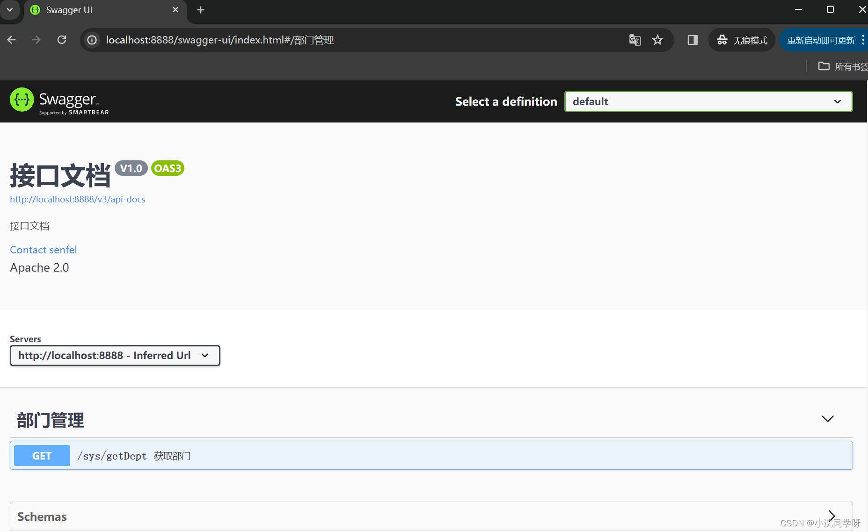The height and width of the screenshot is (532, 868).
Task: Click the browser forward arrow
Action: click(36, 40)
